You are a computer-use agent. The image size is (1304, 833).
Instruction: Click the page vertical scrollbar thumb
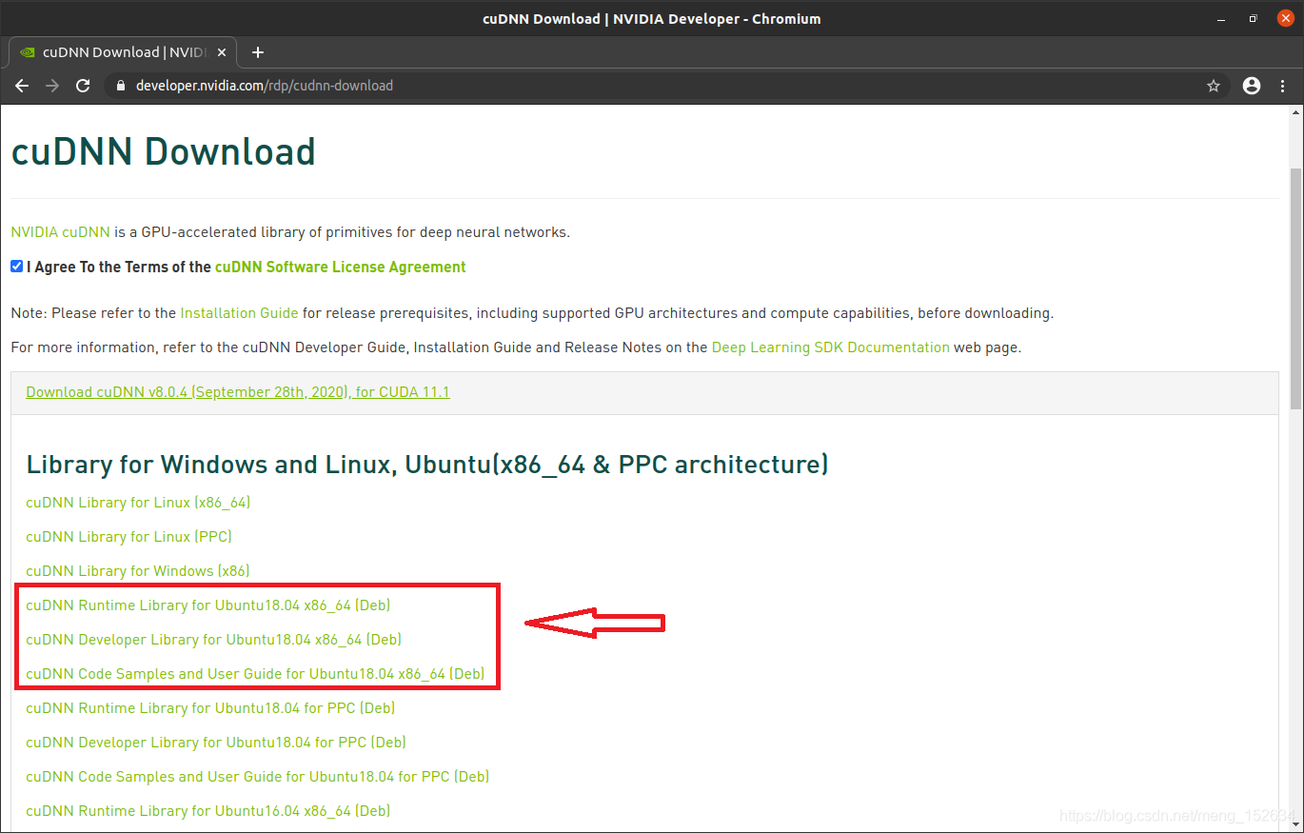pyautogui.click(x=1295, y=288)
